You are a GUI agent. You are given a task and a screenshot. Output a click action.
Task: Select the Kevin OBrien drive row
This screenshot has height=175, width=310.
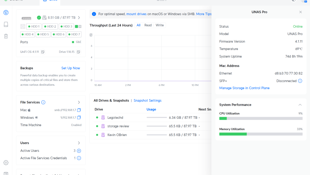click(152, 135)
